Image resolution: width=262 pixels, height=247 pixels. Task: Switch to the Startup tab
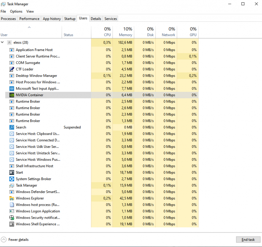[x=70, y=19]
